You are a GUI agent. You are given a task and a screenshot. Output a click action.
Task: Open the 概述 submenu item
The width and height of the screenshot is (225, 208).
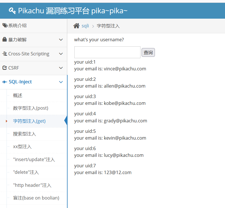(x=18, y=96)
